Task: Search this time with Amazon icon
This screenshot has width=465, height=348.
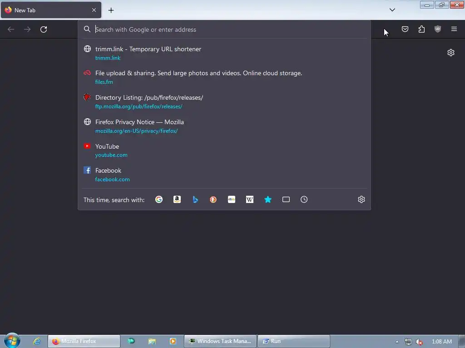Action: pyautogui.click(x=177, y=199)
